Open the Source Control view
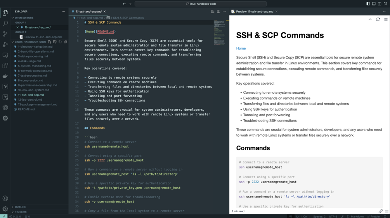Viewport: 390px width, 218px height. click(5, 34)
